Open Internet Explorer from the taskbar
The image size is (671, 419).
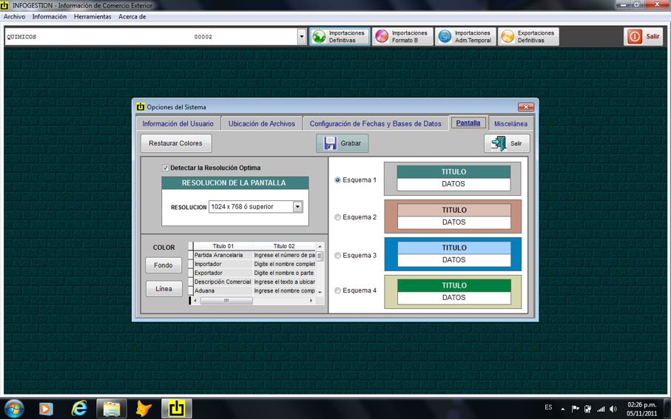tap(79, 408)
